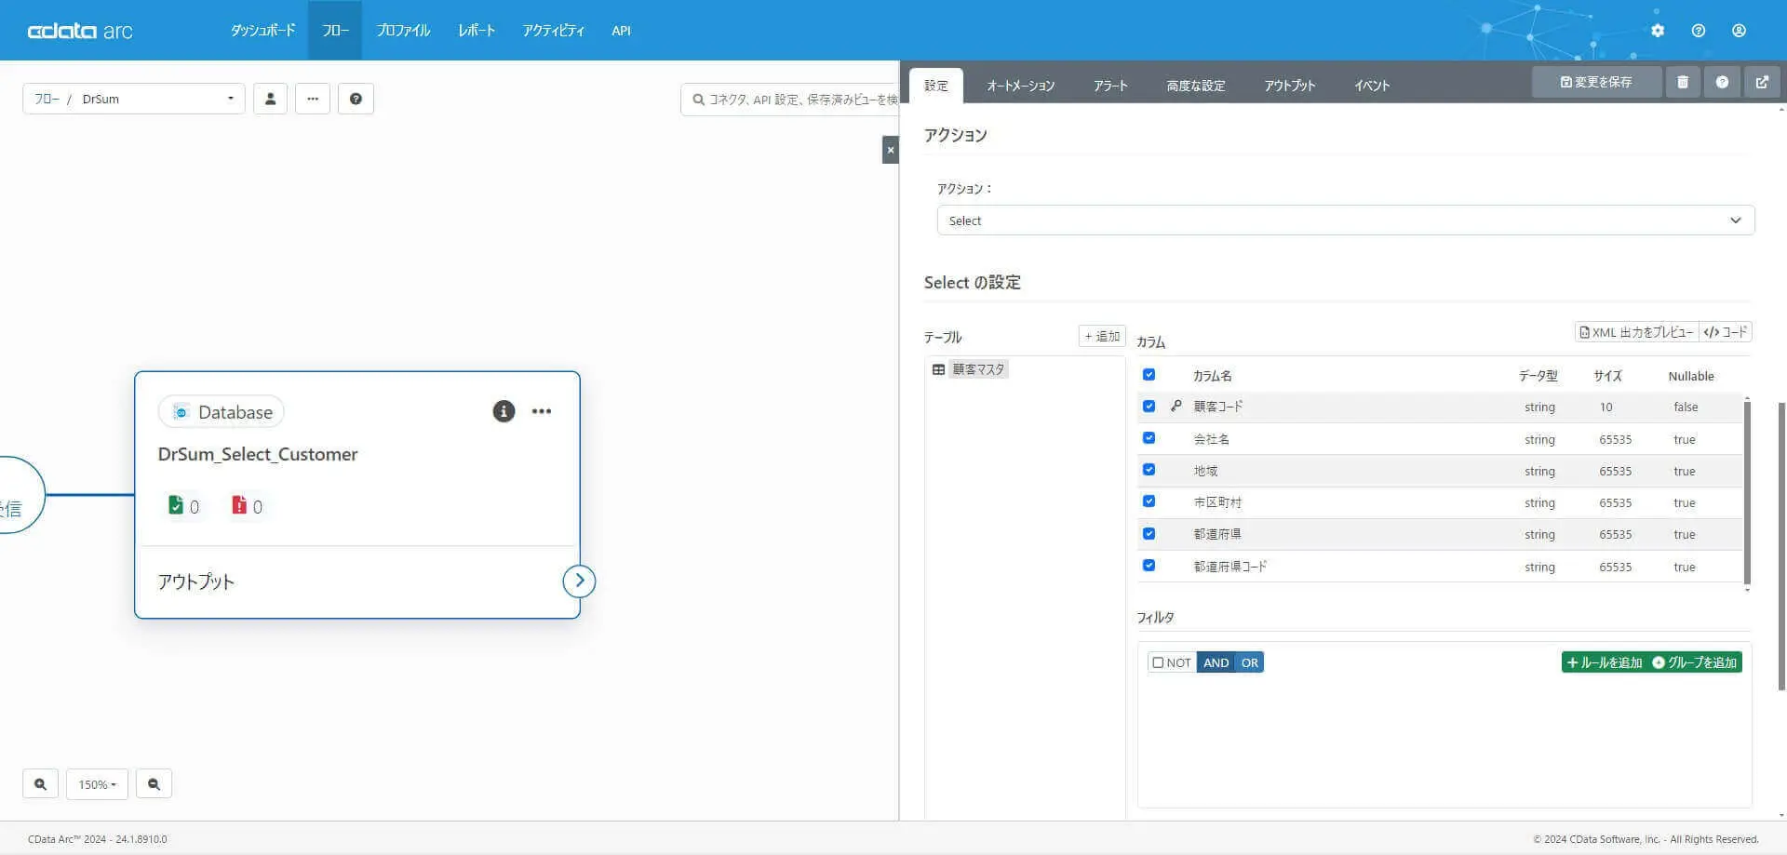
Task: Click the red error file count icon
Action: point(239,505)
